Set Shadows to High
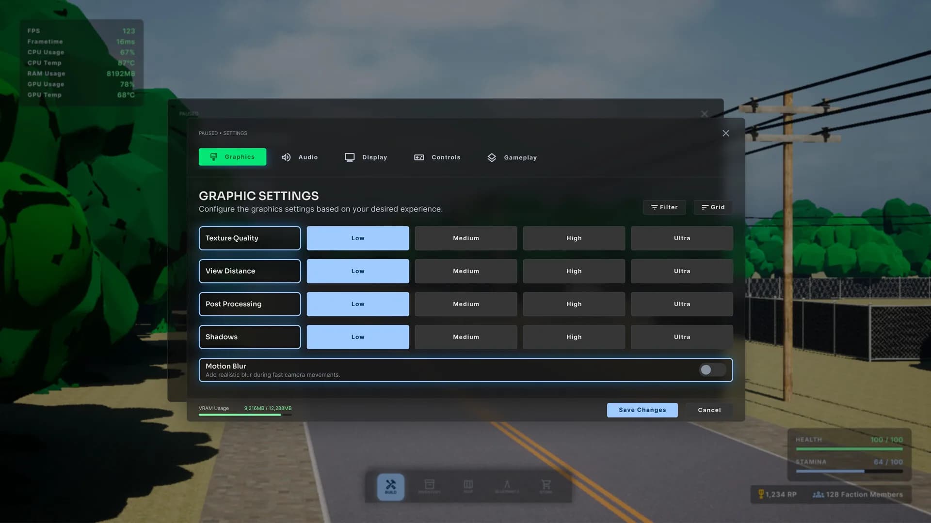This screenshot has width=931, height=523. [x=574, y=337]
